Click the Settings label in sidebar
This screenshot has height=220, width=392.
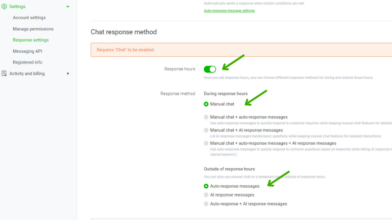(17, 6)
